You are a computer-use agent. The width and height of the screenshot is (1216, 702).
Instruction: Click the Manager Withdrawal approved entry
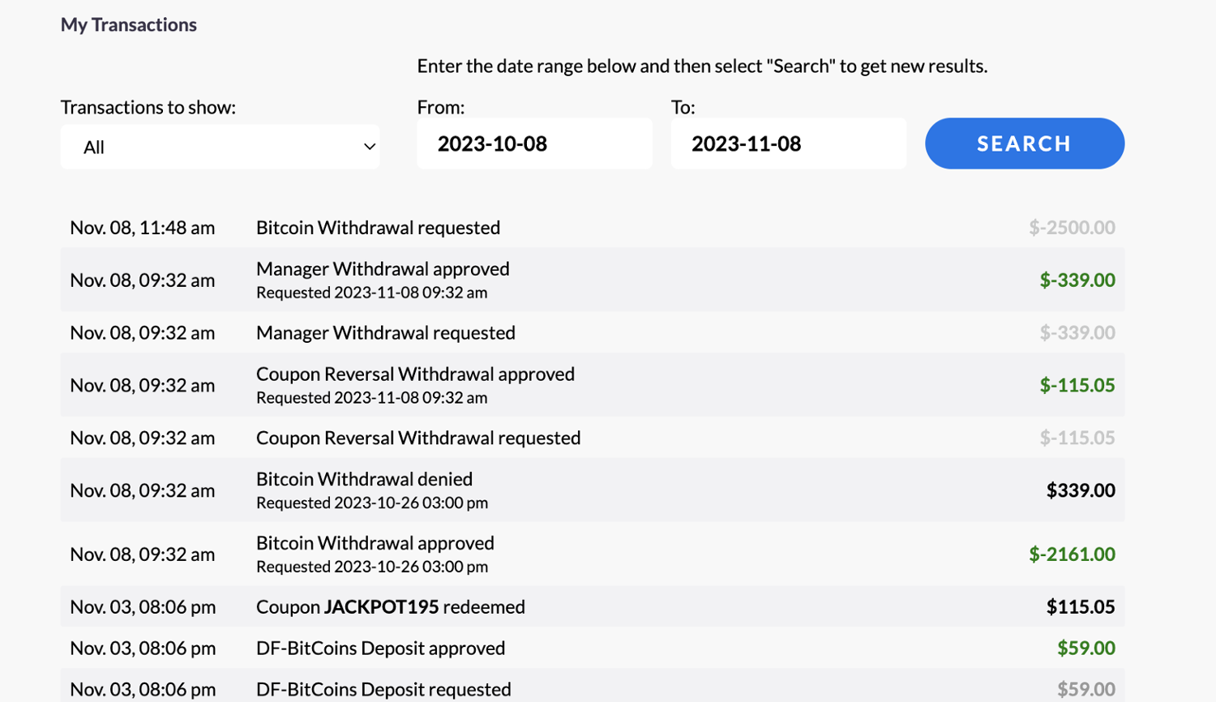(x=383, y=269)
